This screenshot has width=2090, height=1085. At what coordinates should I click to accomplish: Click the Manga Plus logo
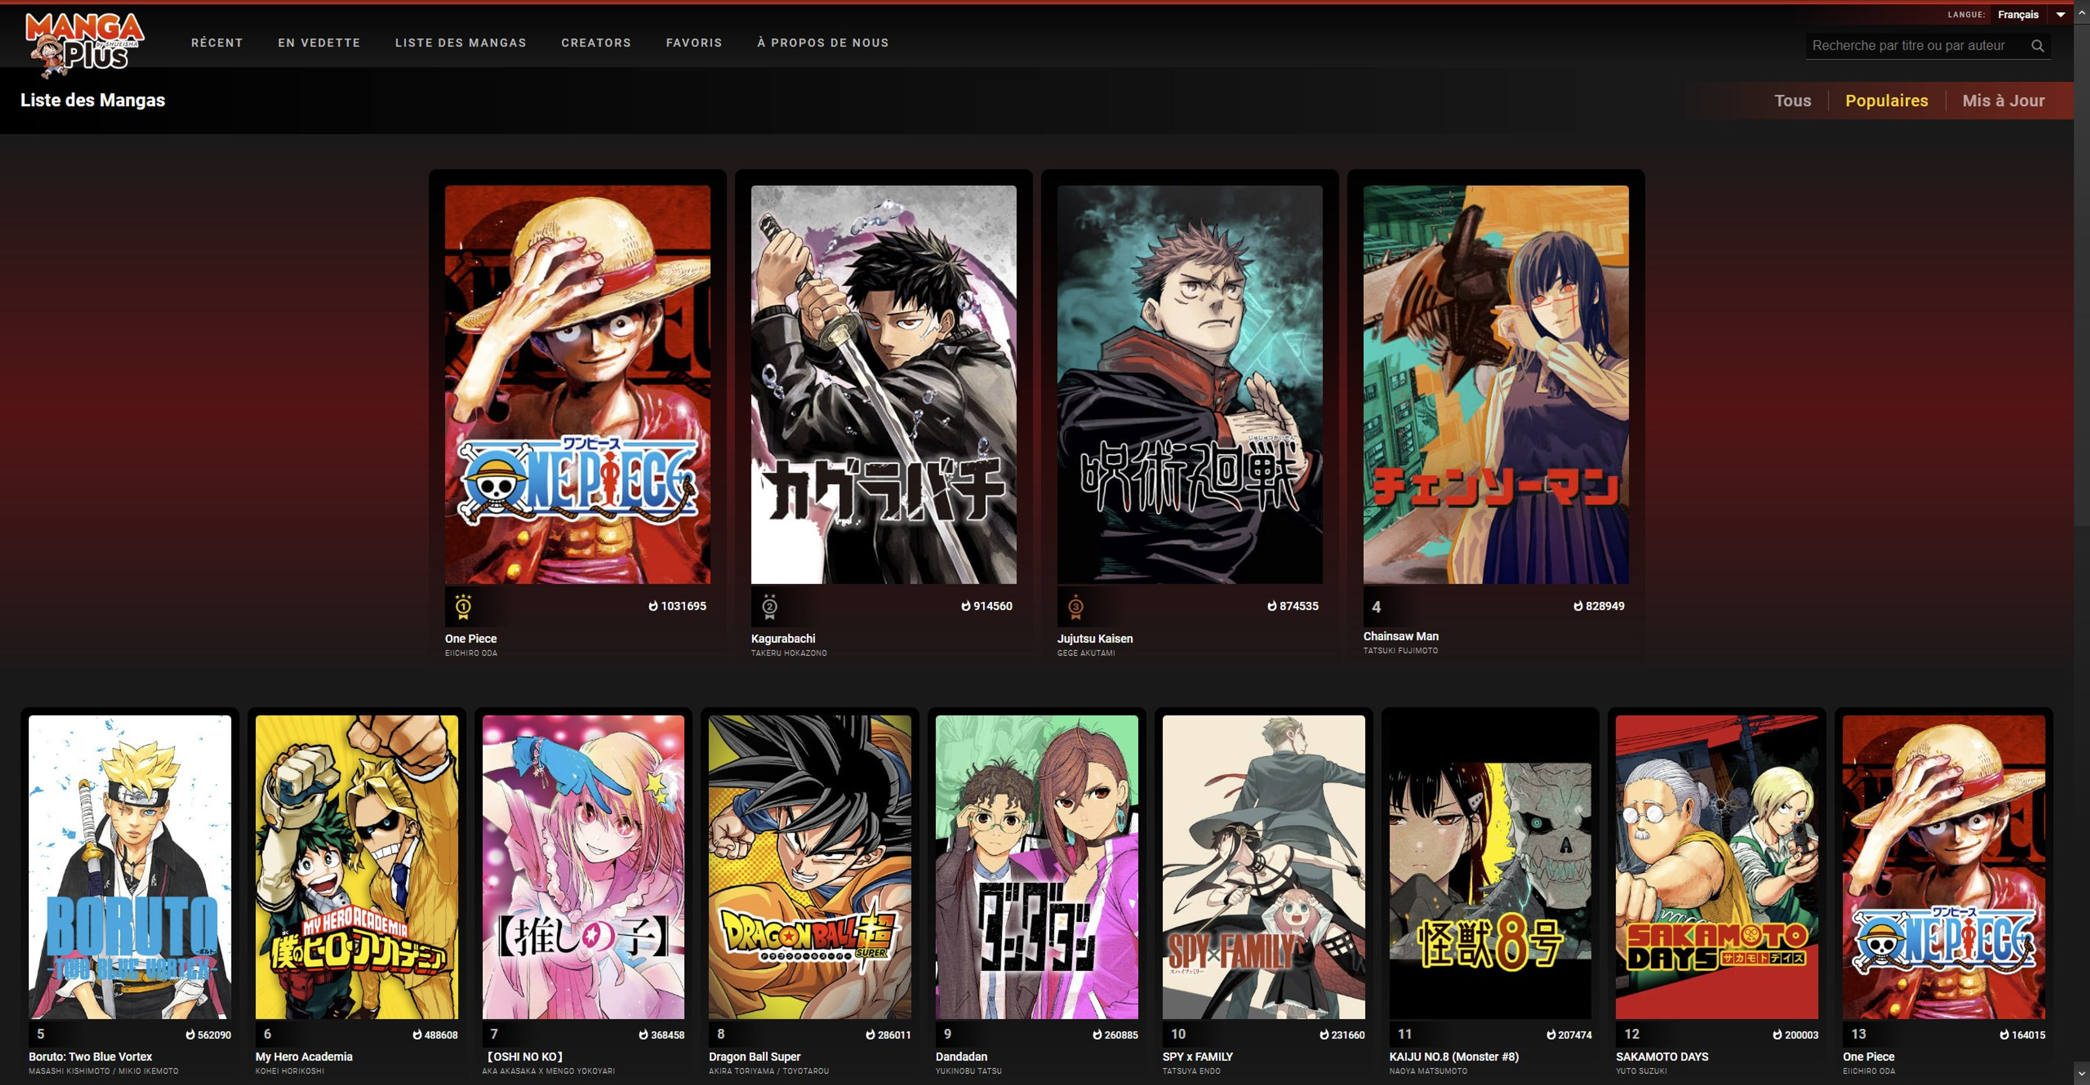84,44
